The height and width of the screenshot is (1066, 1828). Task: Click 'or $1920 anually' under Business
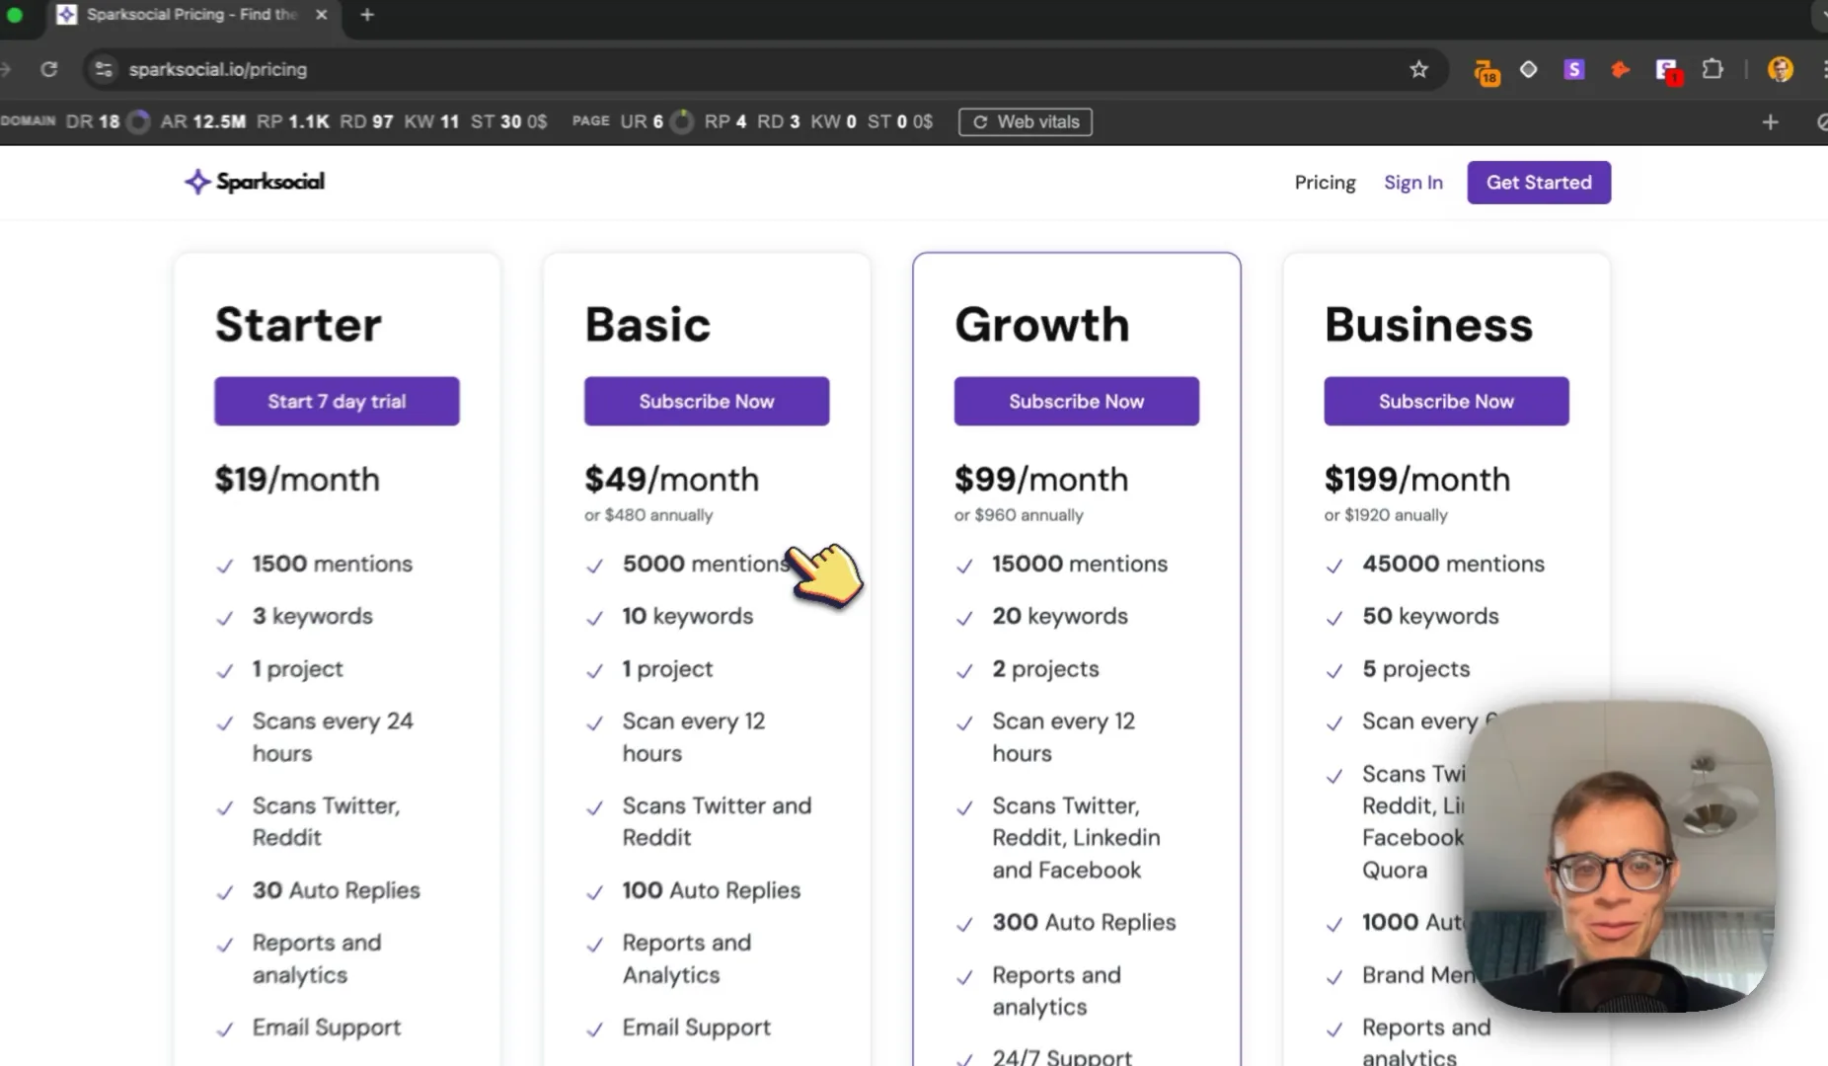point(1385,514)
